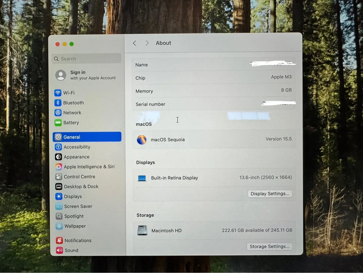Viewport: 363px width, 273px height.
Task: Click the Macintosh HD name text
Action: (x=166, y=231)
